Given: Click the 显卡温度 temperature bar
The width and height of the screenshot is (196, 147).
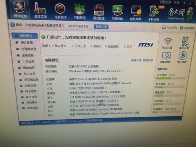Looking at the screenshot, I should click(x=170, y=87).
